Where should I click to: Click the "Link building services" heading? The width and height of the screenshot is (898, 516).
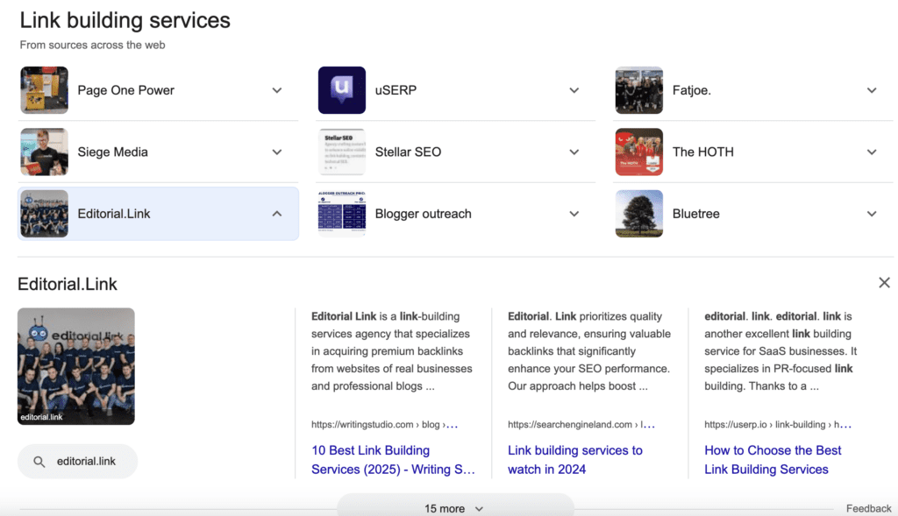point(125,20)
